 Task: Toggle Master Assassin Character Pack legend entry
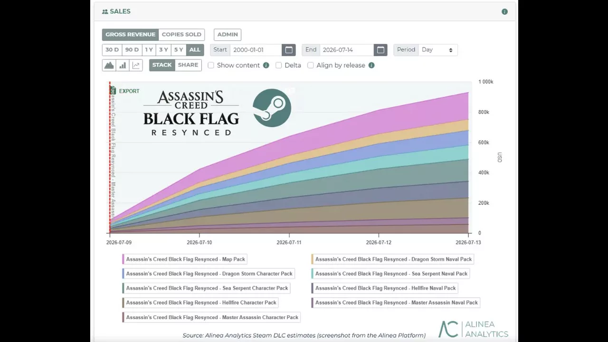click(212, 317)
